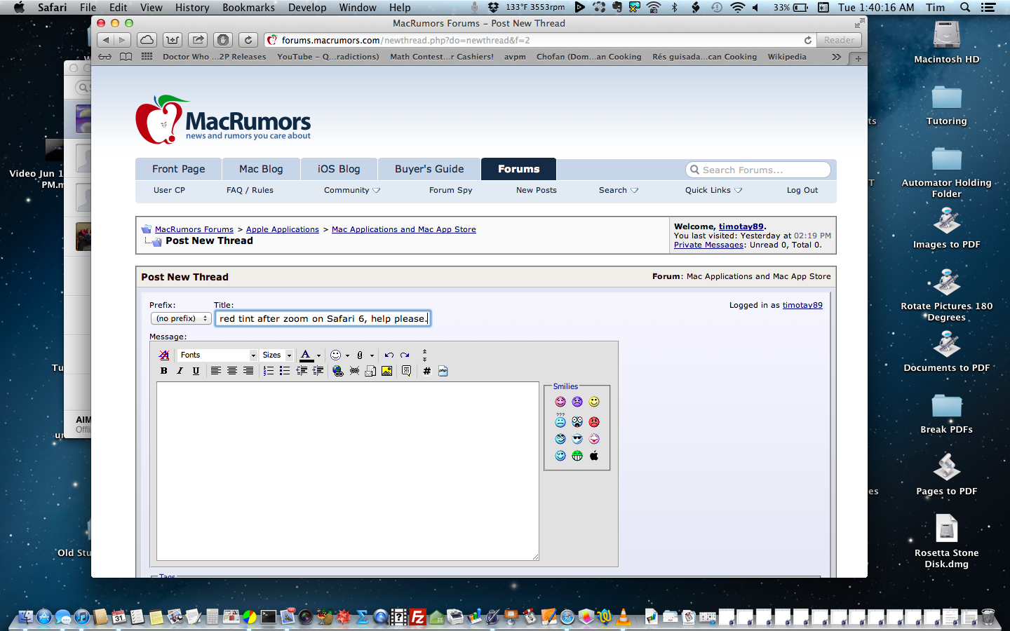
Task: Expand the Community menu
Action: pyautogui.click(x=352, y=191)
